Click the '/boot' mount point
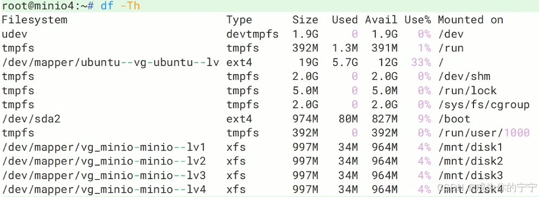Screen dimensions: 539x197 (454, 119)
